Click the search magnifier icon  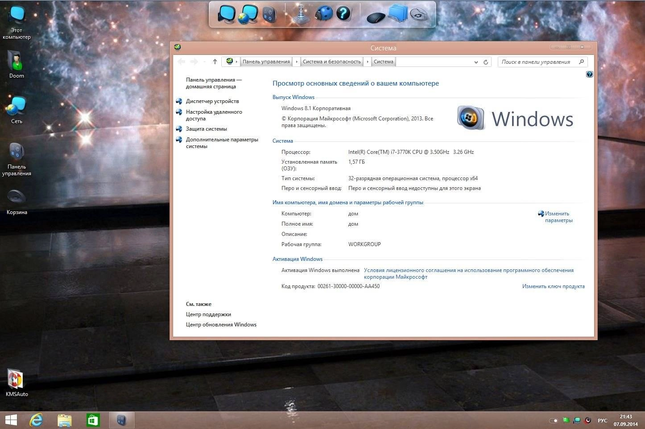(581, 62)
